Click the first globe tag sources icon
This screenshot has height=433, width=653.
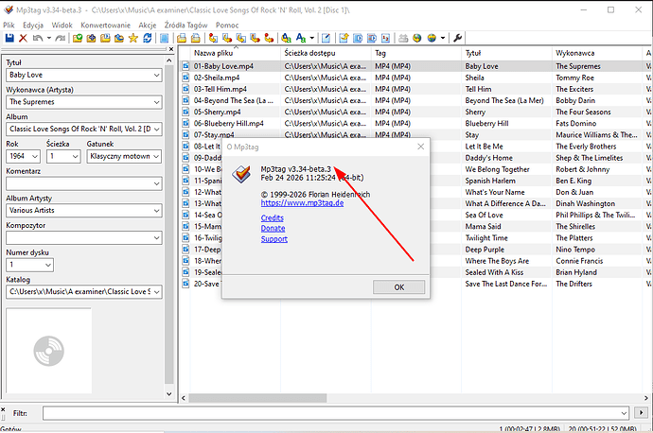point(416,38)
